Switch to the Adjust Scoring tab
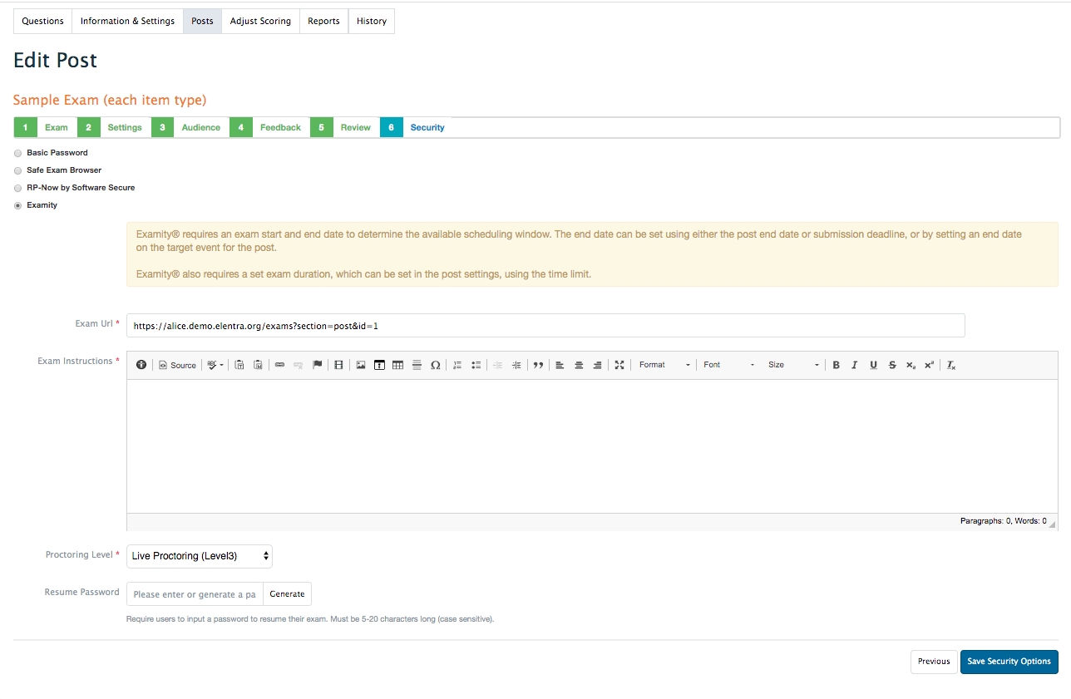The image size is (1071, 699). [x=260, y=21]
